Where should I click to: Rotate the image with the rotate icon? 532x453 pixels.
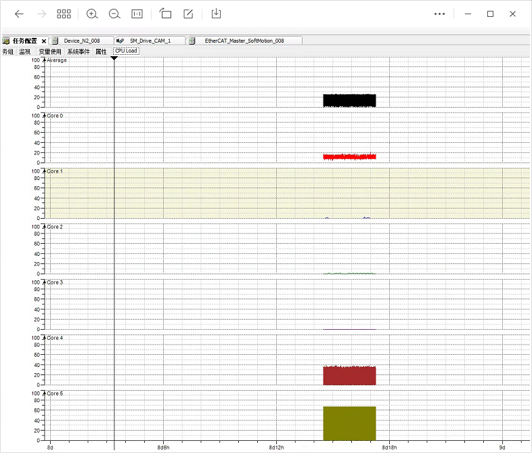[165, 14]
